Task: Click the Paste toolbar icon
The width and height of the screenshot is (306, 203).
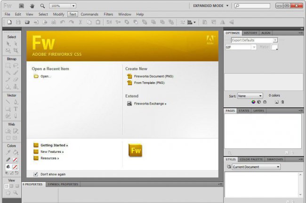Action: pyautogui.click(x=98, y=22)
